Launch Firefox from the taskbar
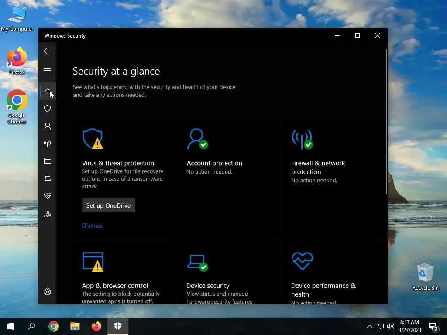447x335 pixels. pyautogui.click(x=96, y=326)
